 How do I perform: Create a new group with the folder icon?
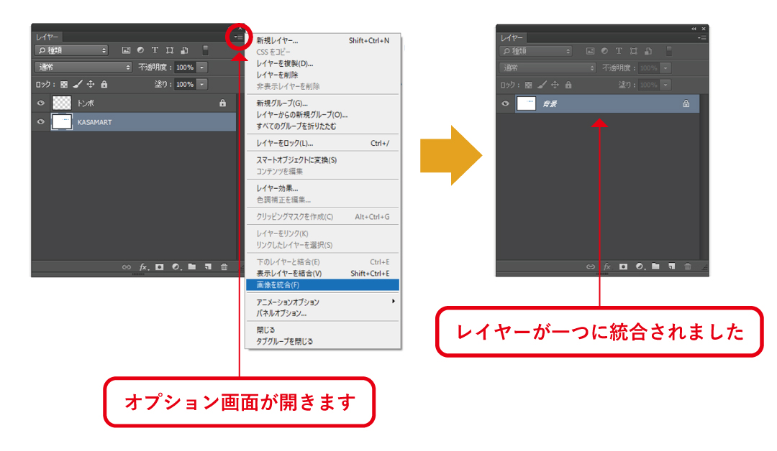192,266
